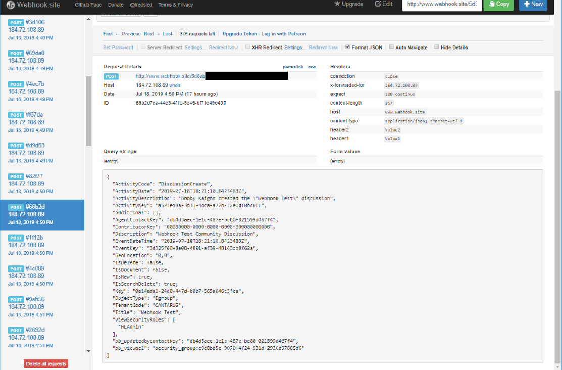This screenshot has width=562, height=370.
Task: Click the POST method badge in Request Details
Action: tap(111, 76)
